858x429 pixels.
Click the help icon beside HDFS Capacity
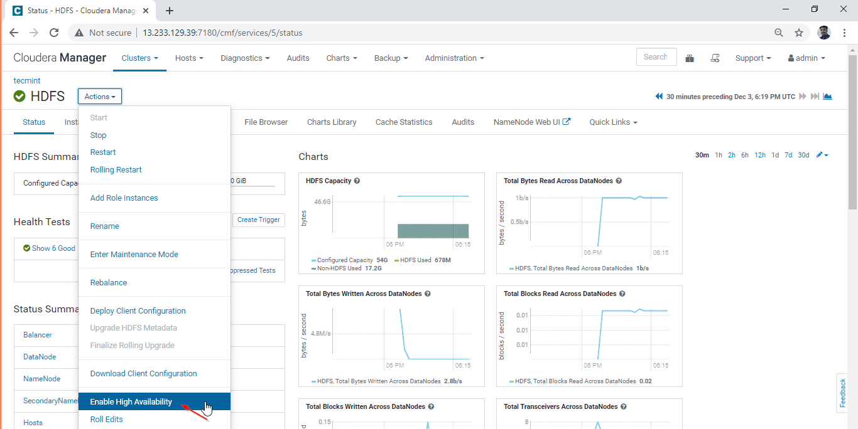click(x=357, y=181)
